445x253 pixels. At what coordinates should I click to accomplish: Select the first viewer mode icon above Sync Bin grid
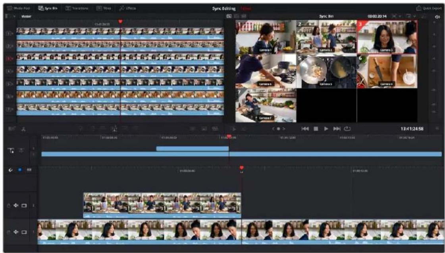[x=229, y=16]
